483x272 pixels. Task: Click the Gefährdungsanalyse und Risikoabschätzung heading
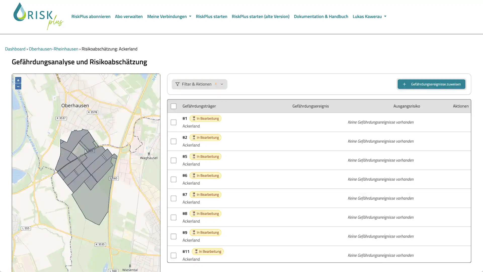coord(79,62)
